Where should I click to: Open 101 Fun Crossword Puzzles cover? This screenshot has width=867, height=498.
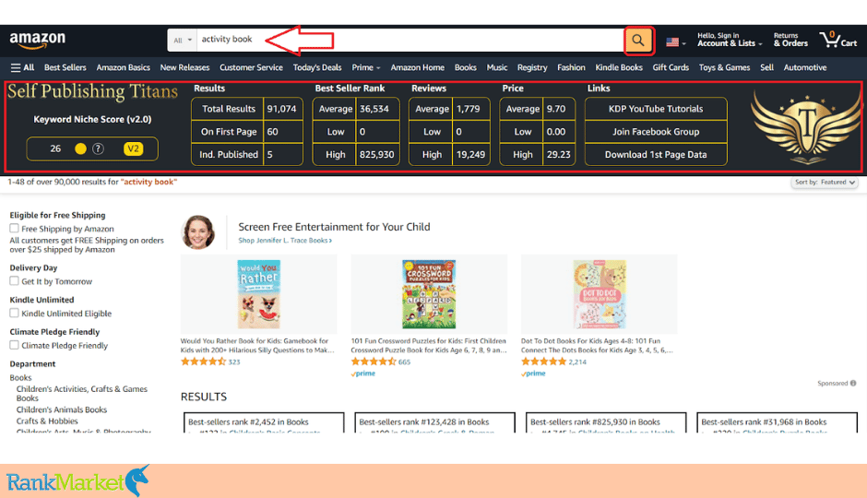point(429,294)
